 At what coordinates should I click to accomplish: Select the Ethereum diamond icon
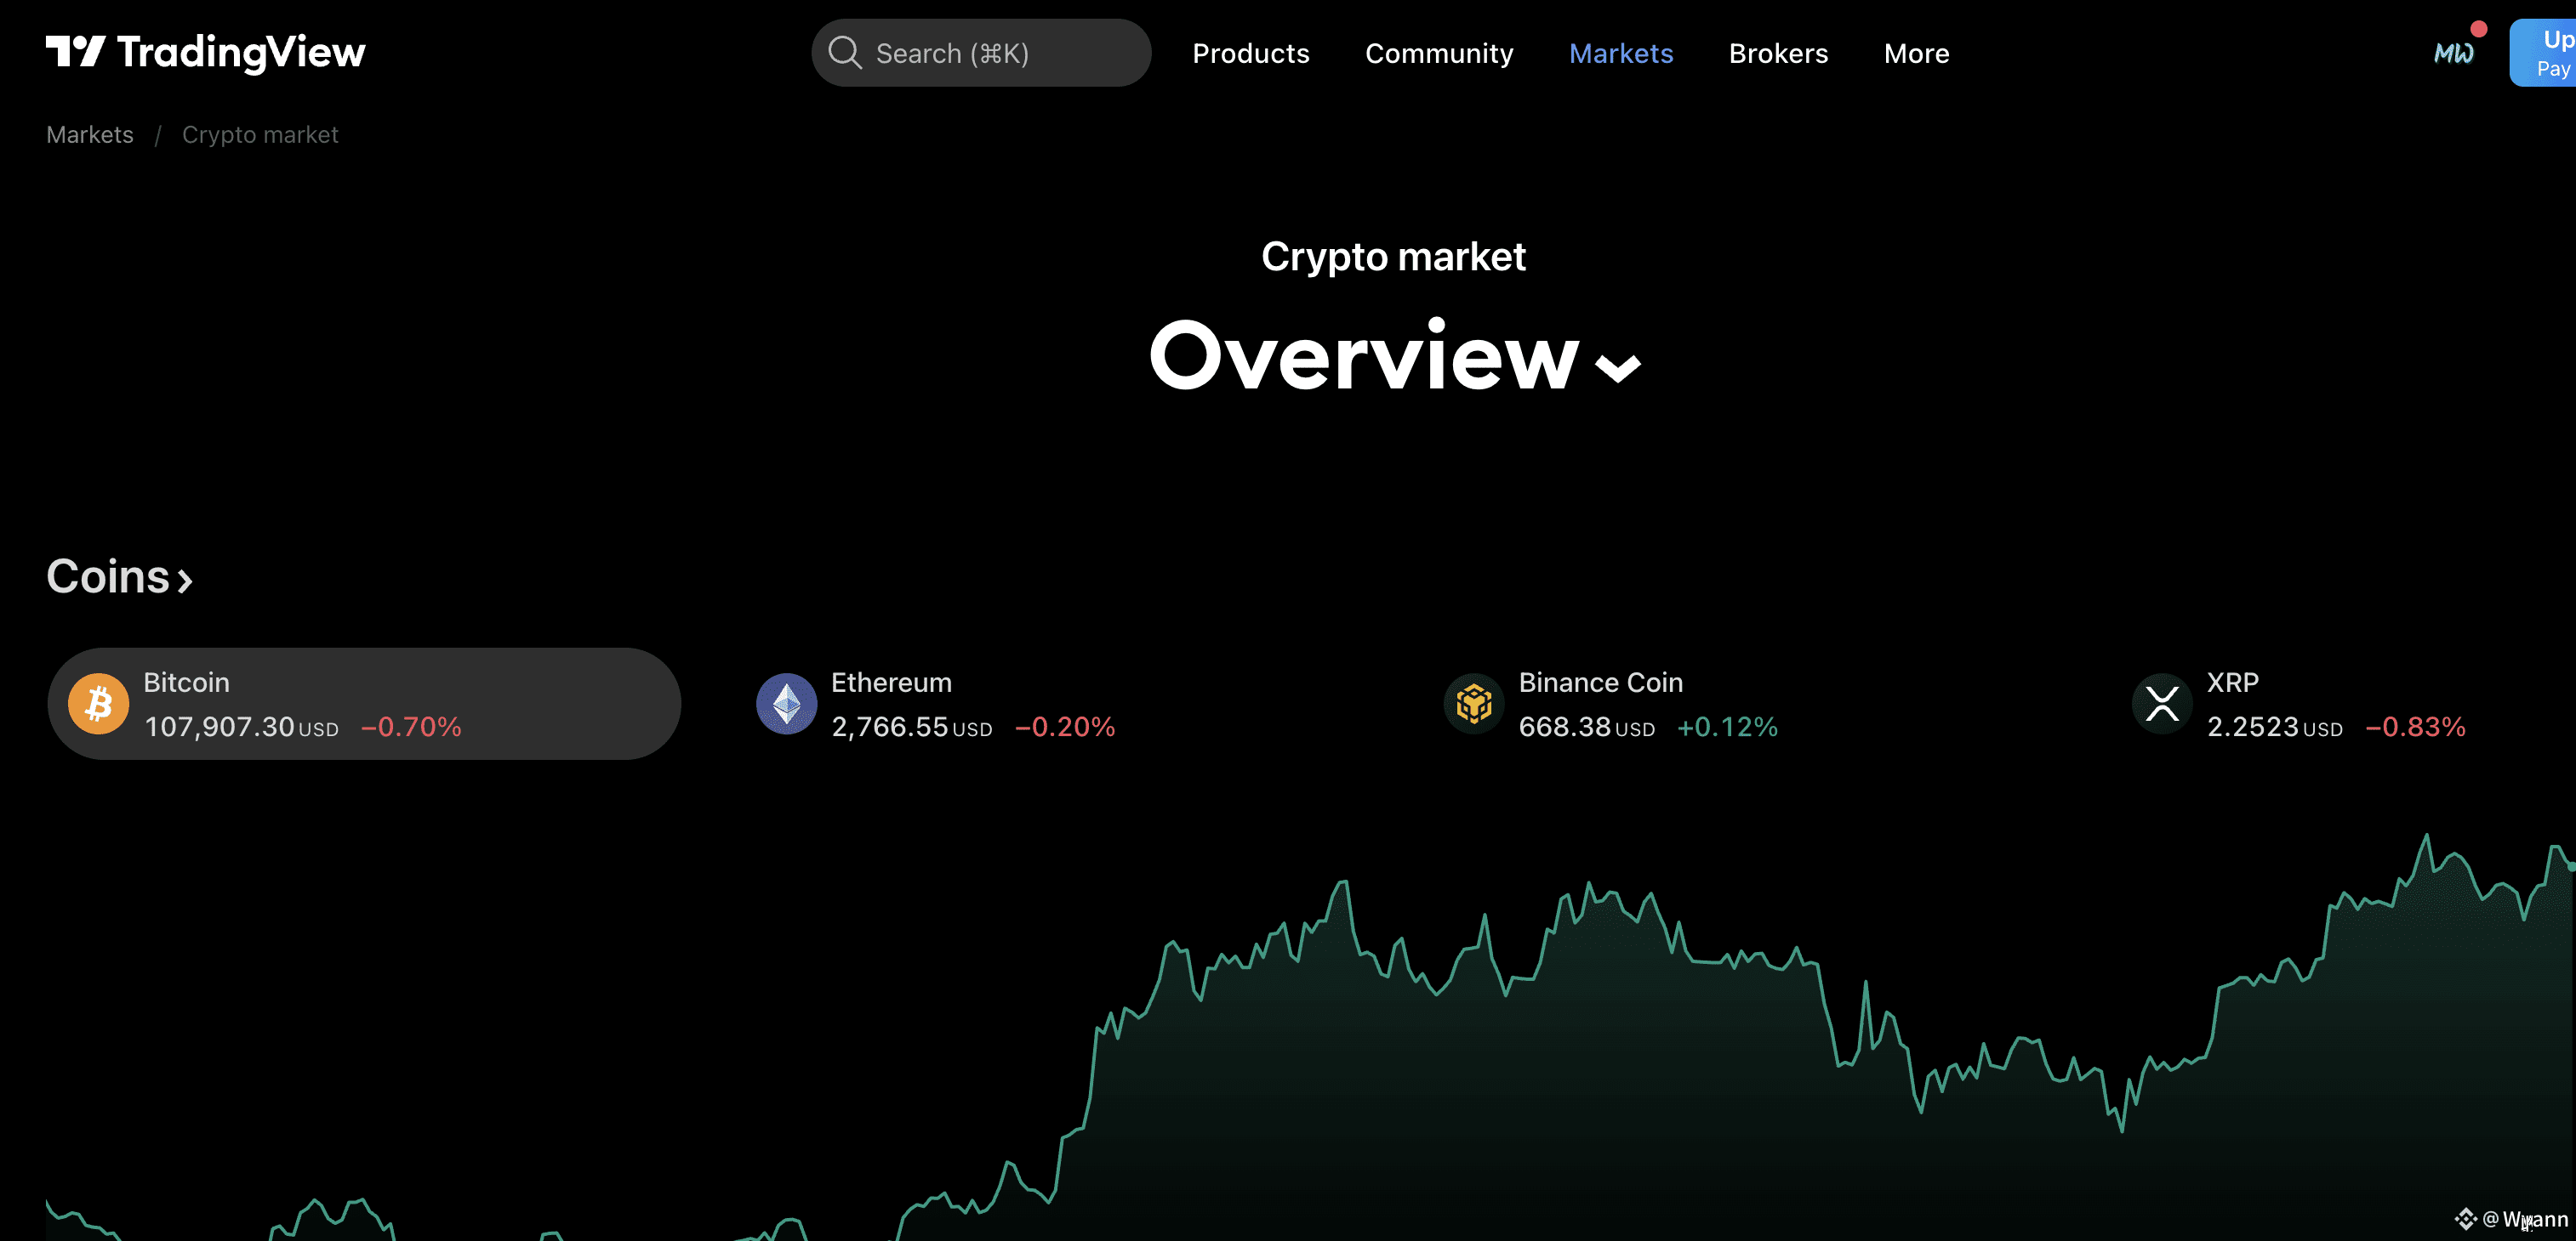[x=786, y=704]
